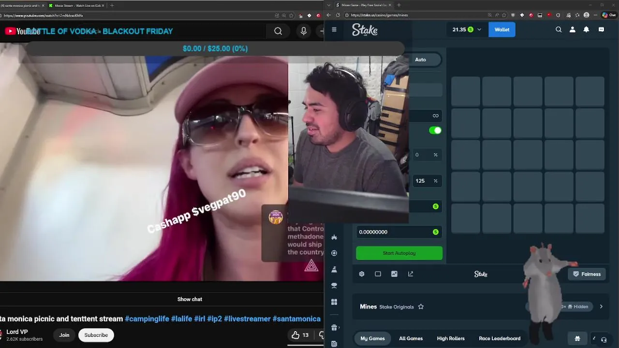
Task: Switch to Auto betting mode
Action: coord(420,59)
